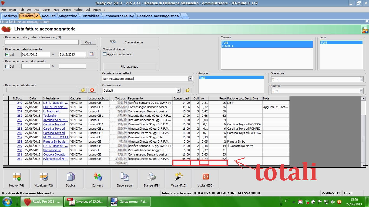
Task: Open the Mag menu
Action: 56,10
